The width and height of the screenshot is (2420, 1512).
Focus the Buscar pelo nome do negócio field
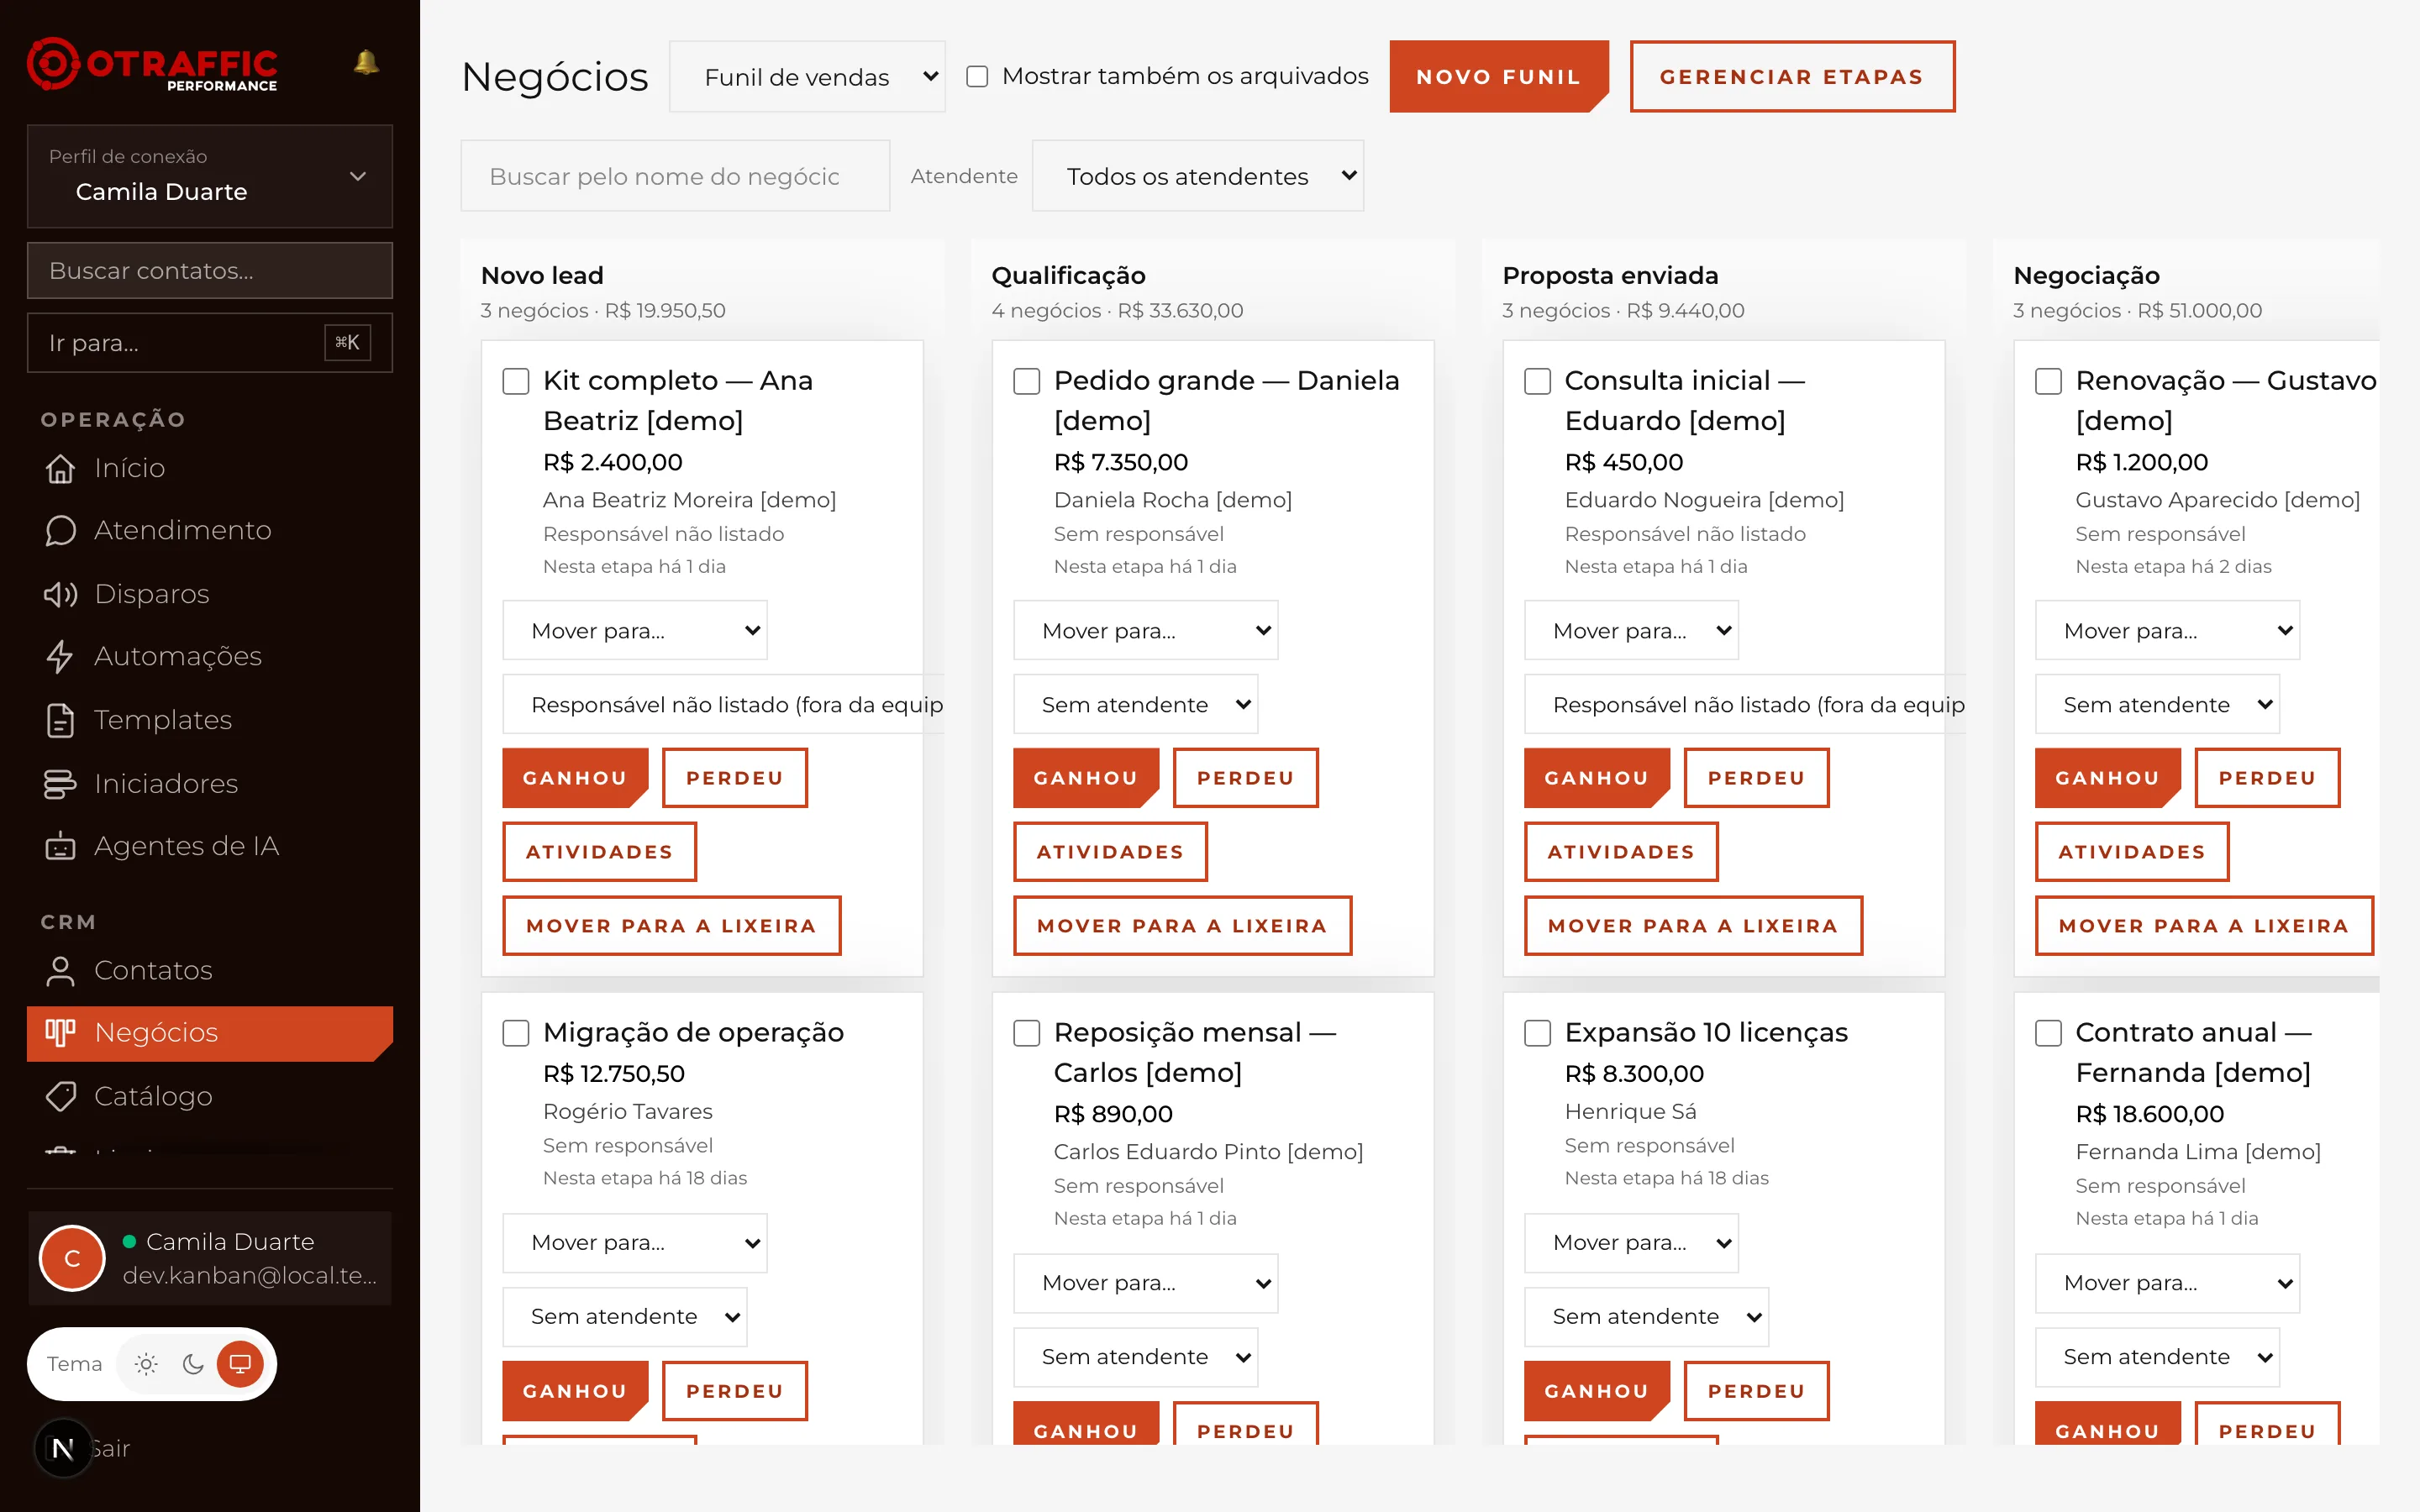[675, 176]
